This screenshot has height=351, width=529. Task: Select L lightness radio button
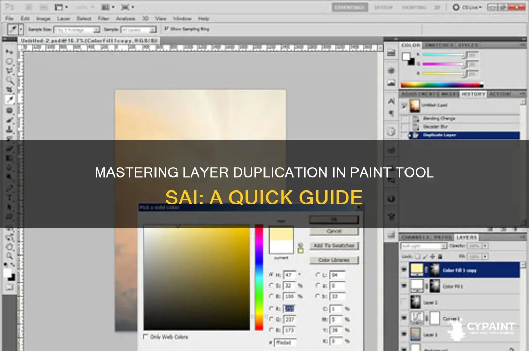pos(318,275)
